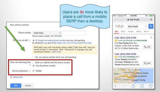Open Google Voice Terms of Service link
The image size is (160, 92).
(x=68, y=43)
